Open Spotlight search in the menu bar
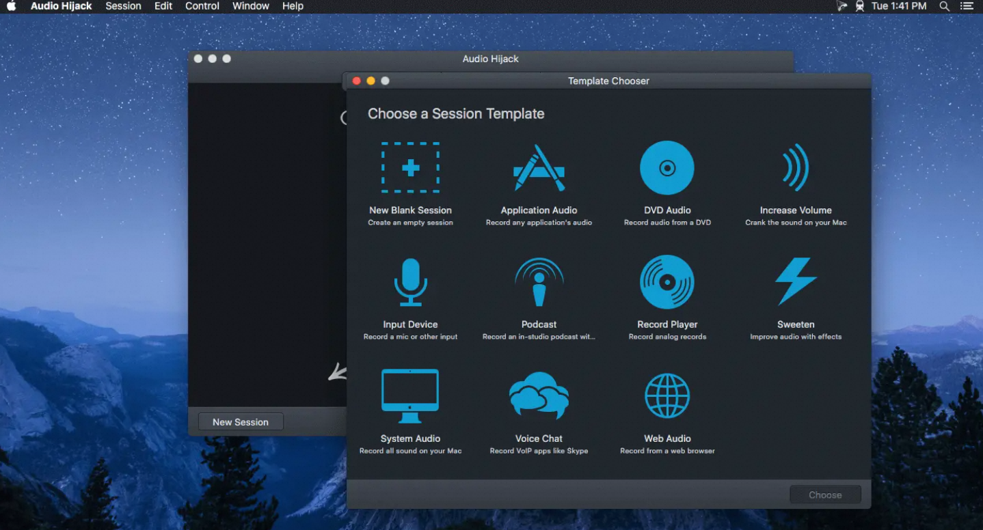This screenshot has width=983, height=530. [x=944, y=6]
